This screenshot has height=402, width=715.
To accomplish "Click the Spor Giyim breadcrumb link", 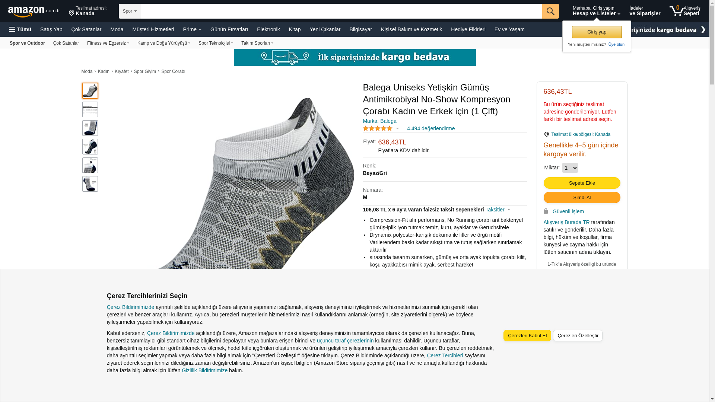I will pos(145,71).
